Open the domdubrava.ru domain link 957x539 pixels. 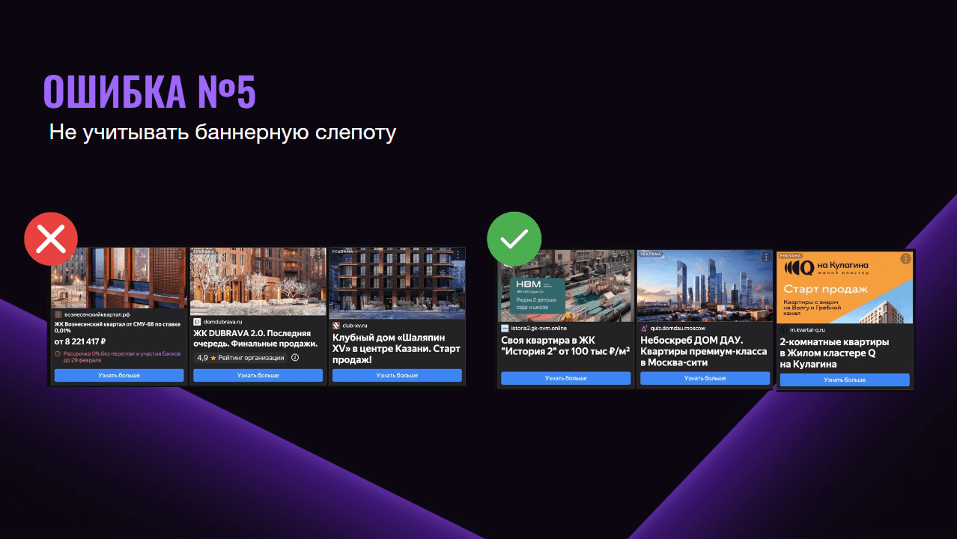[223, 321]
